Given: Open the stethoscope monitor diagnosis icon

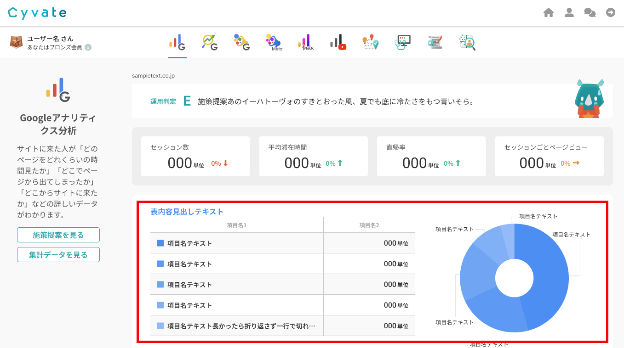Looking at the screenshot, I should point(403,42).
